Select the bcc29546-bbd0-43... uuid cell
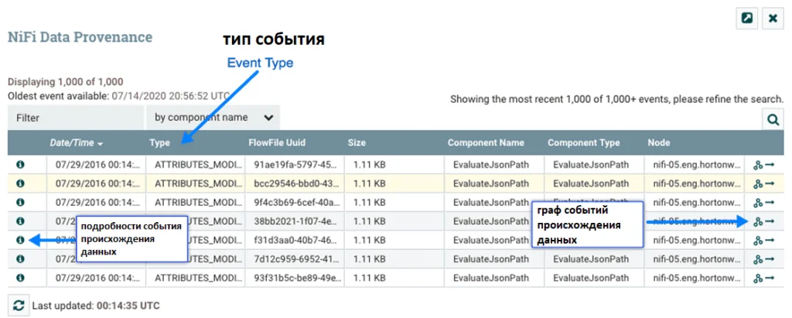The height and width of the screenshot is (318, 792). point(295,183)
